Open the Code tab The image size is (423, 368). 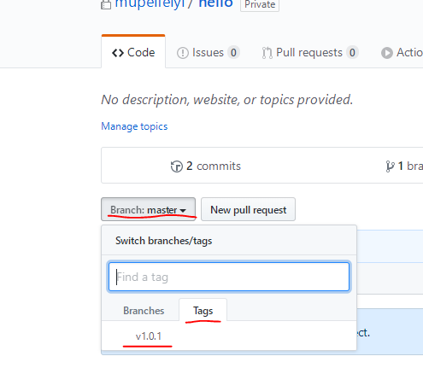(133, 52)
